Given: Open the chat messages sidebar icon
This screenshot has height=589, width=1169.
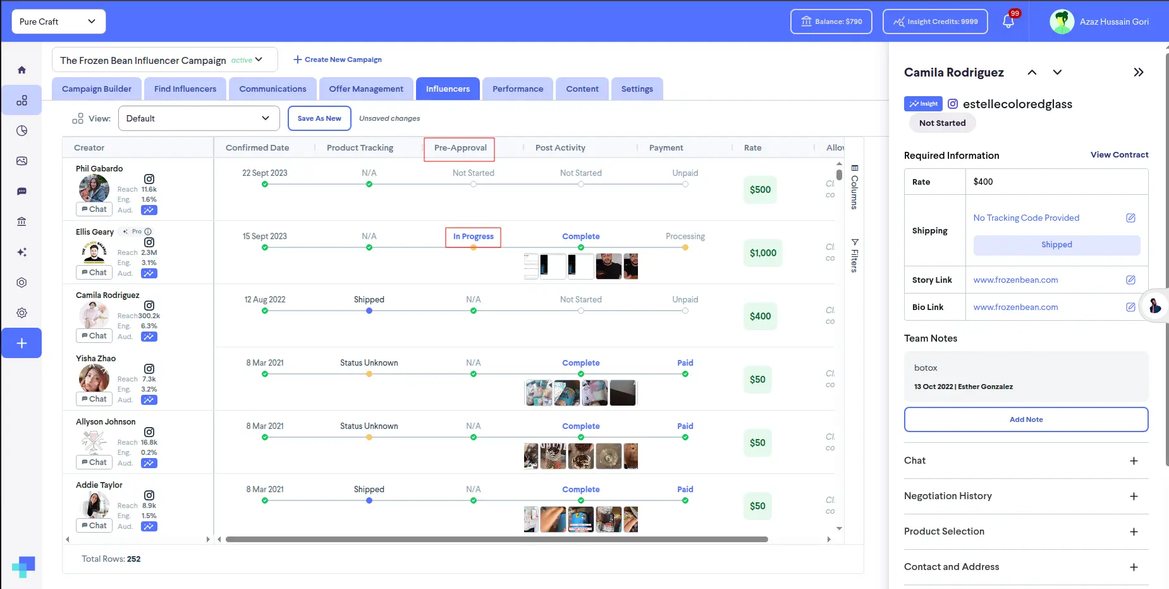Looking at the screenshot, I should [21, 191].
